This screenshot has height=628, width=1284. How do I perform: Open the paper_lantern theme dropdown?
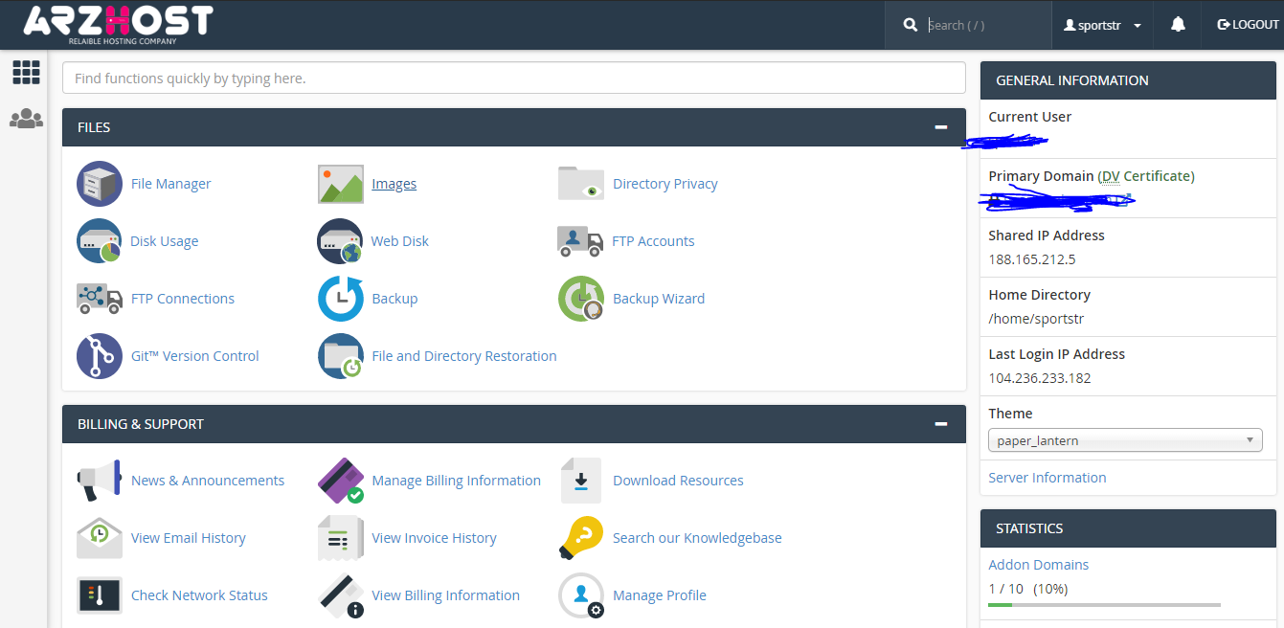[x=1125, y=440]
